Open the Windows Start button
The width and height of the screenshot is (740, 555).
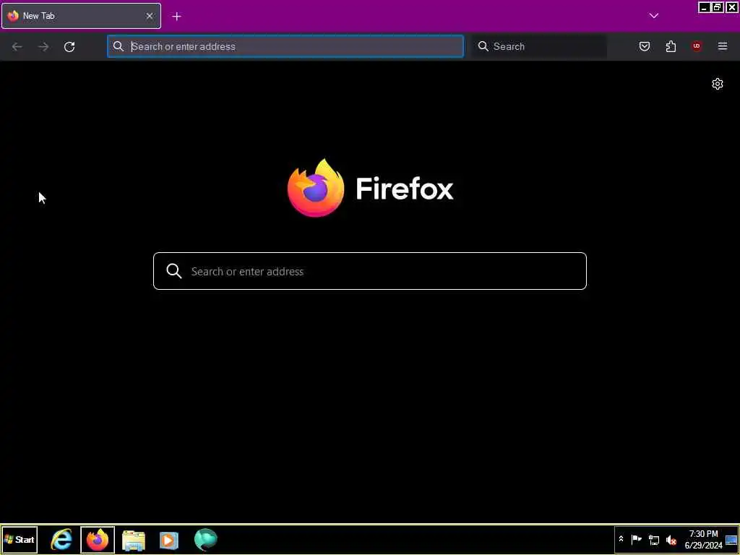pos(20,539)
